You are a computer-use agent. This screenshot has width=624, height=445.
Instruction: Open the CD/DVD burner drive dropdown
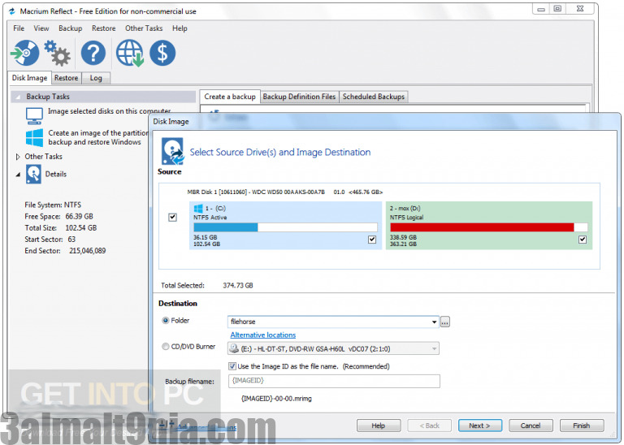[x=434, y=348]
